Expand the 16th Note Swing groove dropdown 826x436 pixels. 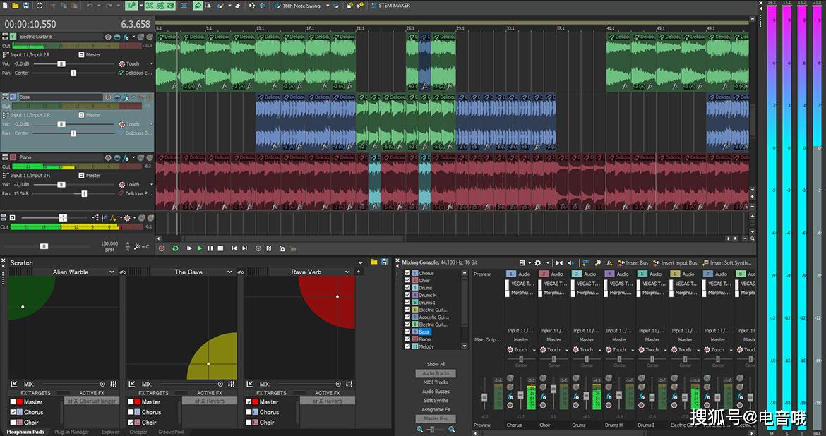tap(326, 6)
